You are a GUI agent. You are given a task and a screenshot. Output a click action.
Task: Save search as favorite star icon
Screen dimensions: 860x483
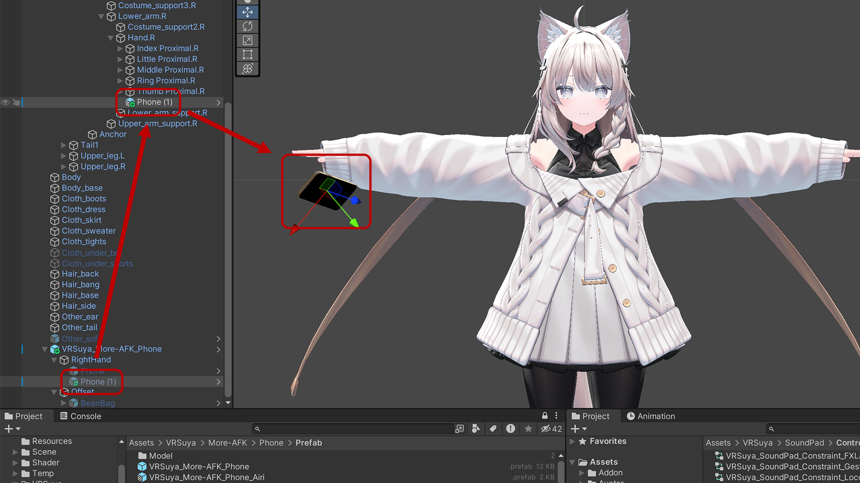point(529,429)
